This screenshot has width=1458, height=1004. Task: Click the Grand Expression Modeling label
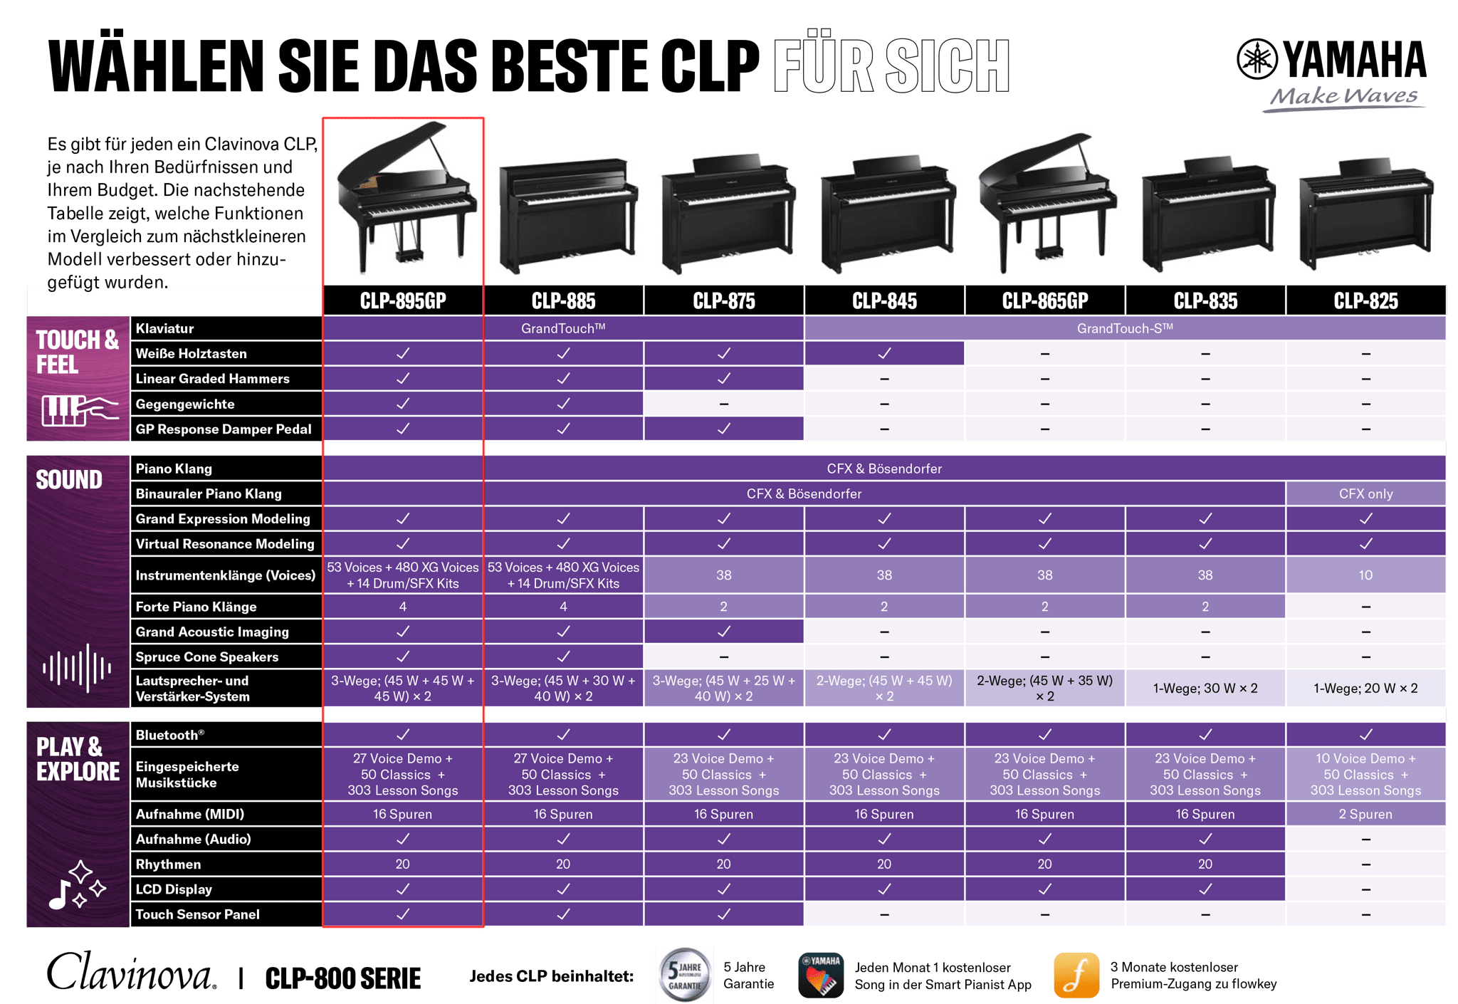click(226, 518)
